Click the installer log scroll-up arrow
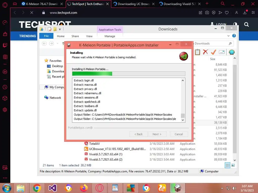The height and width of the screenshot is (193, 258). pos(183,80)
